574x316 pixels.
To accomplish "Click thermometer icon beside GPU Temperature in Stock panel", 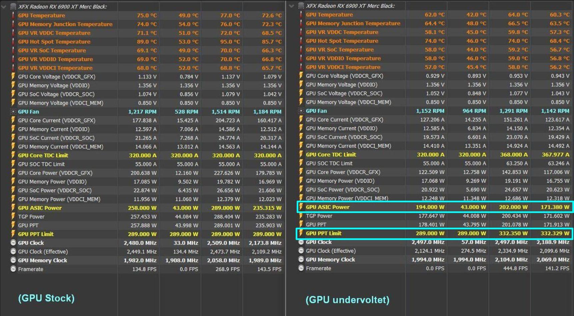I will (x=13, y=15).
